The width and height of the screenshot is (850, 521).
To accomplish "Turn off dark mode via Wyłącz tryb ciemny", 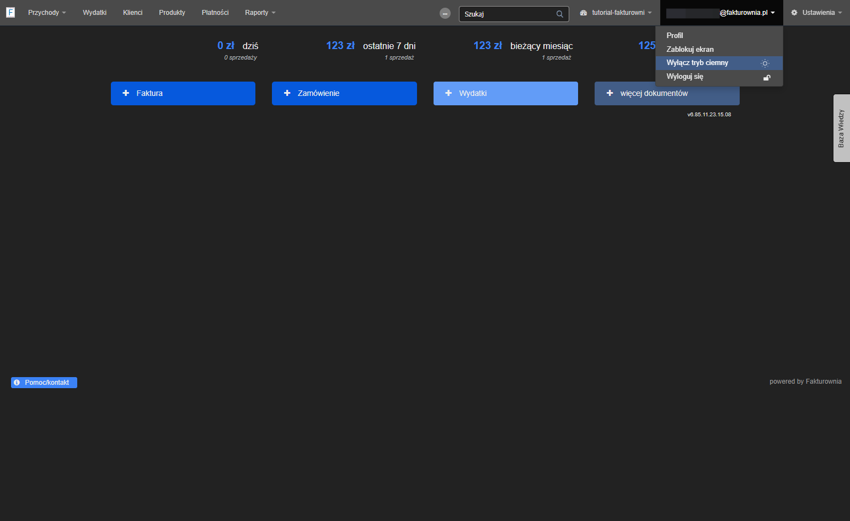I will 719,63.
